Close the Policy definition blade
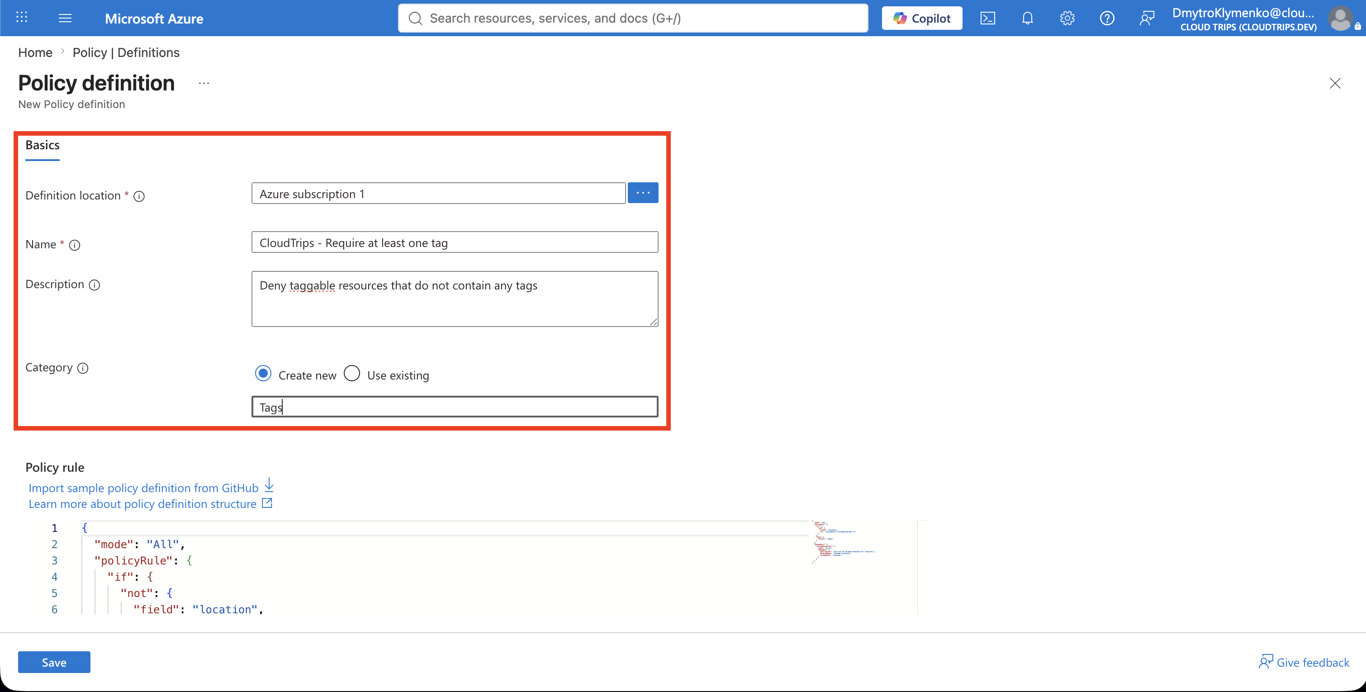The width and height of the screenshot is (1366, 692). pos(1335,83)
